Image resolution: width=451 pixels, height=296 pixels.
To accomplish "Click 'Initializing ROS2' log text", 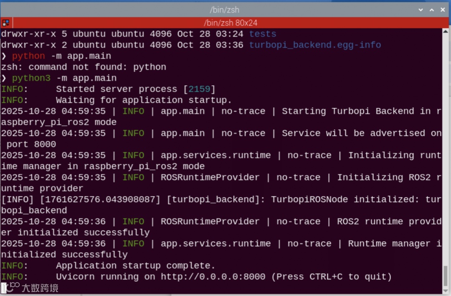I will 384,177.
